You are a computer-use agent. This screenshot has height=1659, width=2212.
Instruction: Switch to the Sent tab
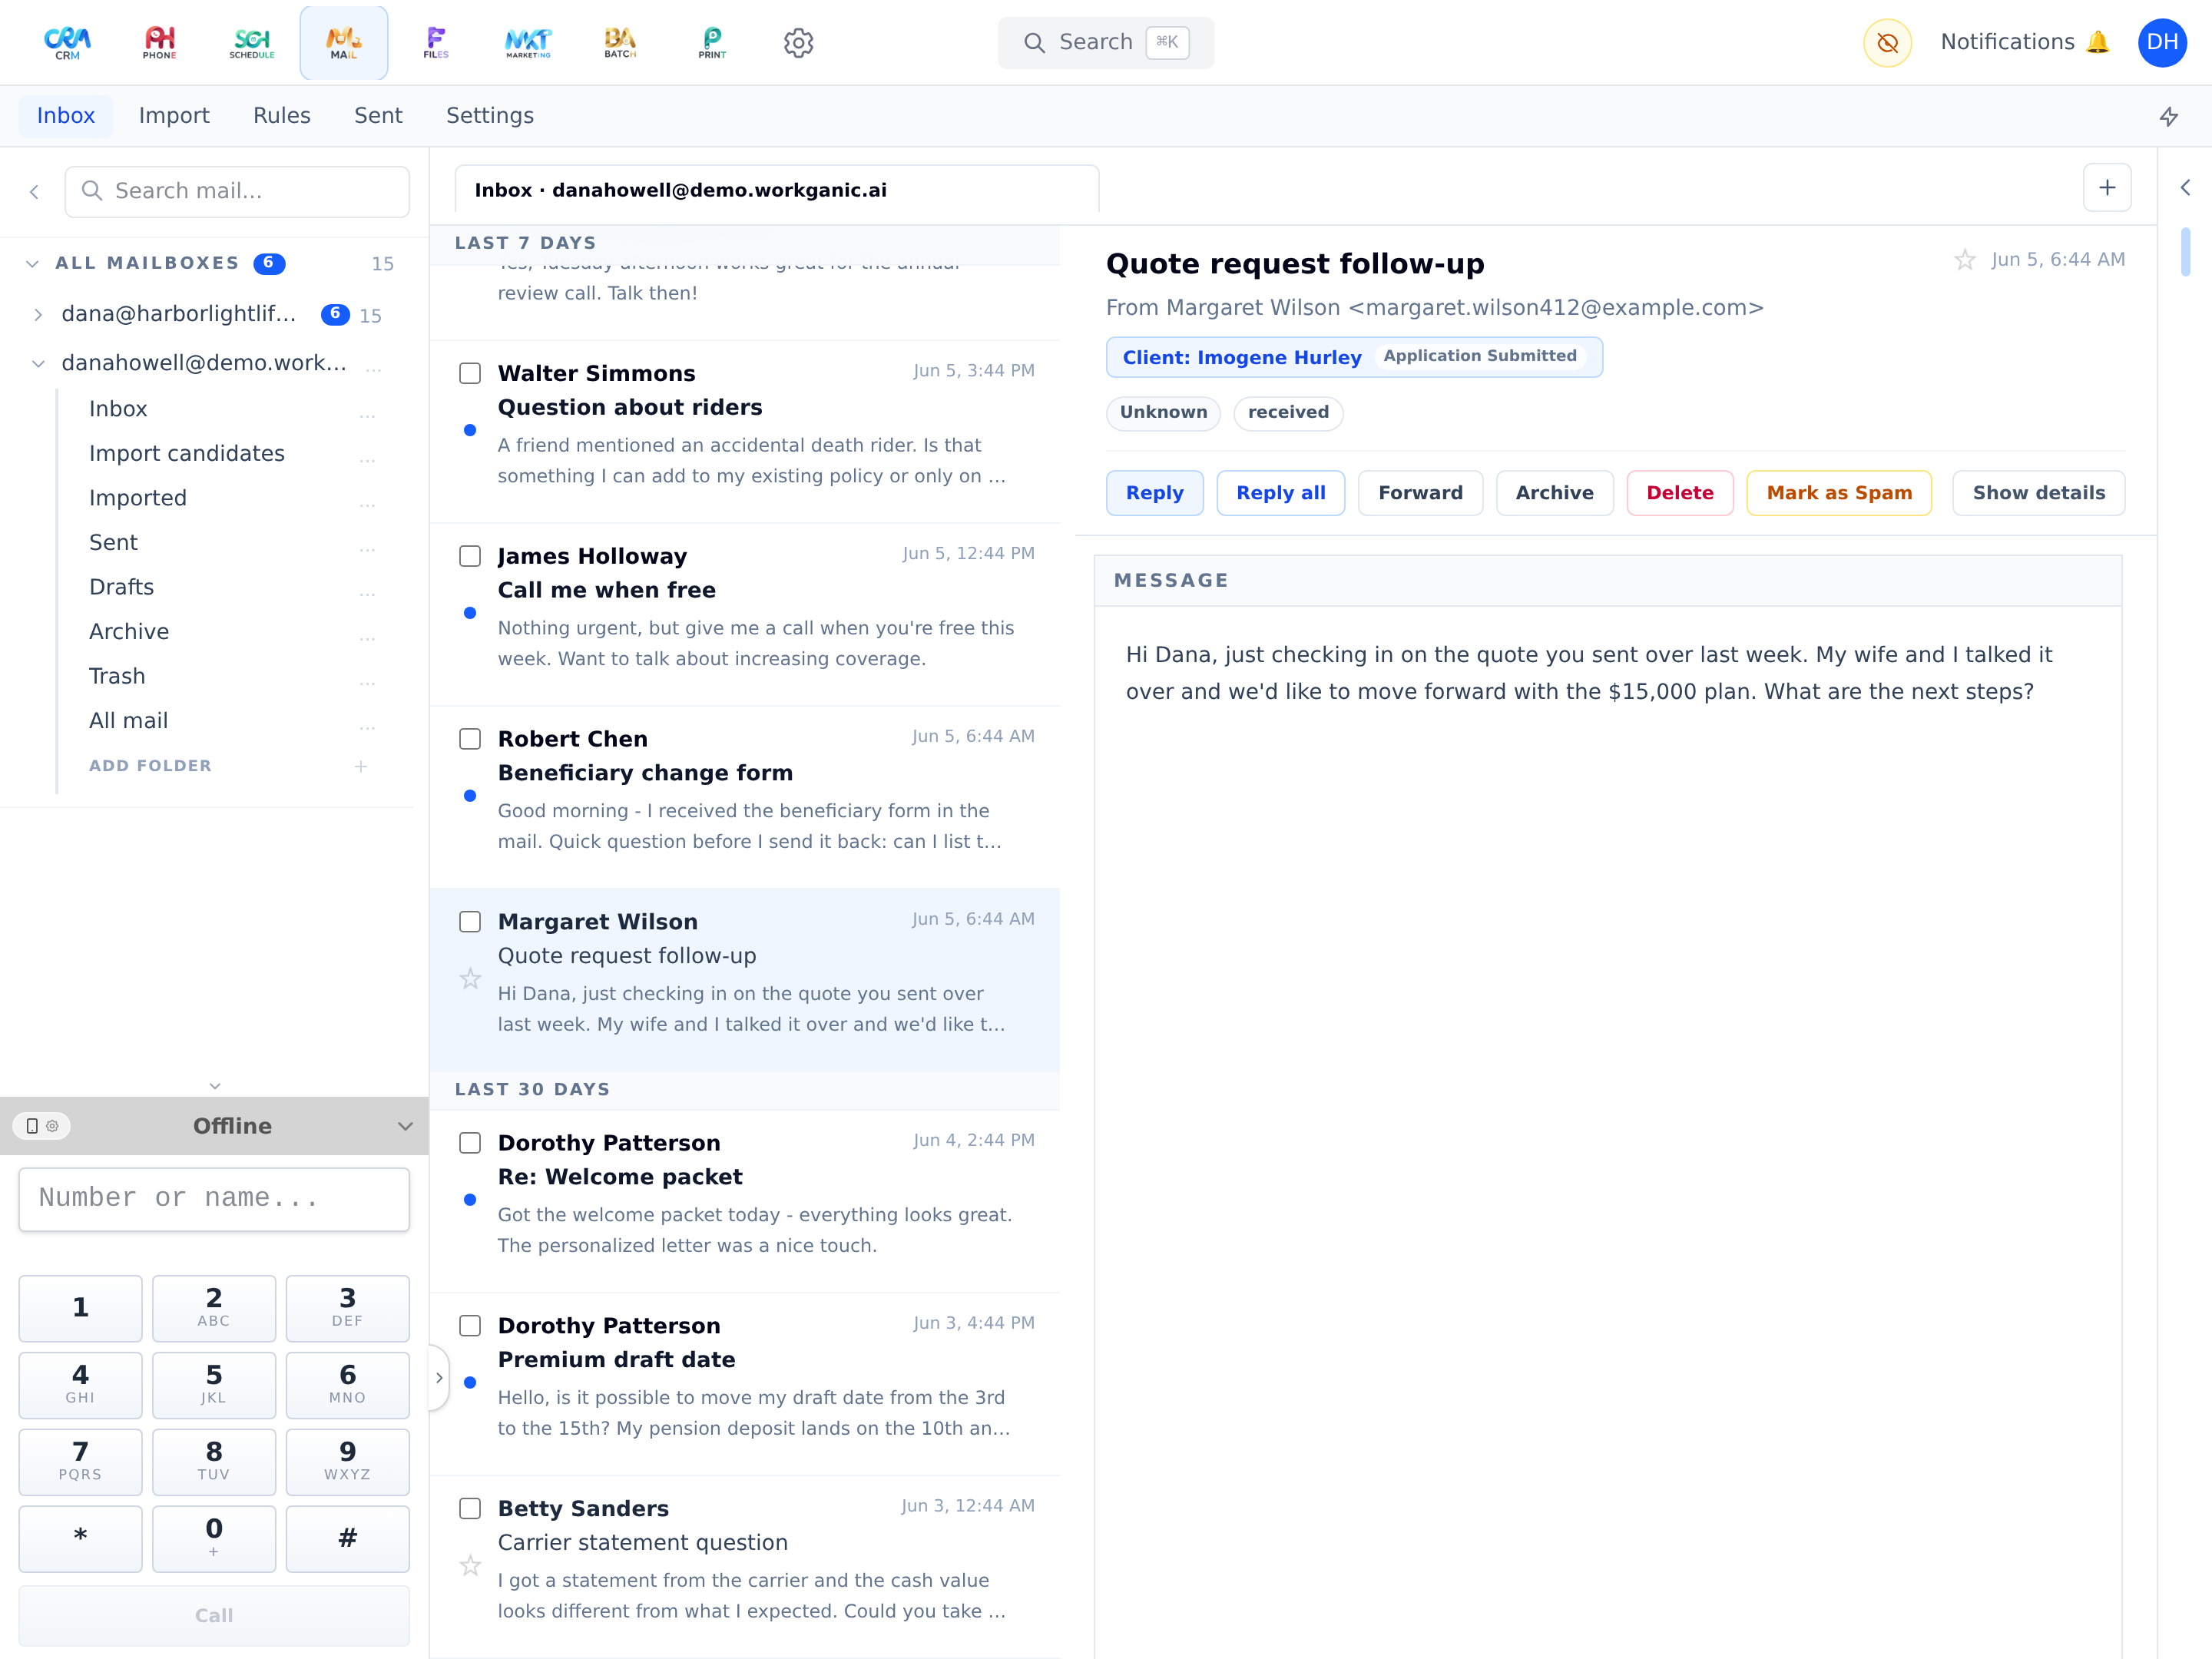click(378, 116)
